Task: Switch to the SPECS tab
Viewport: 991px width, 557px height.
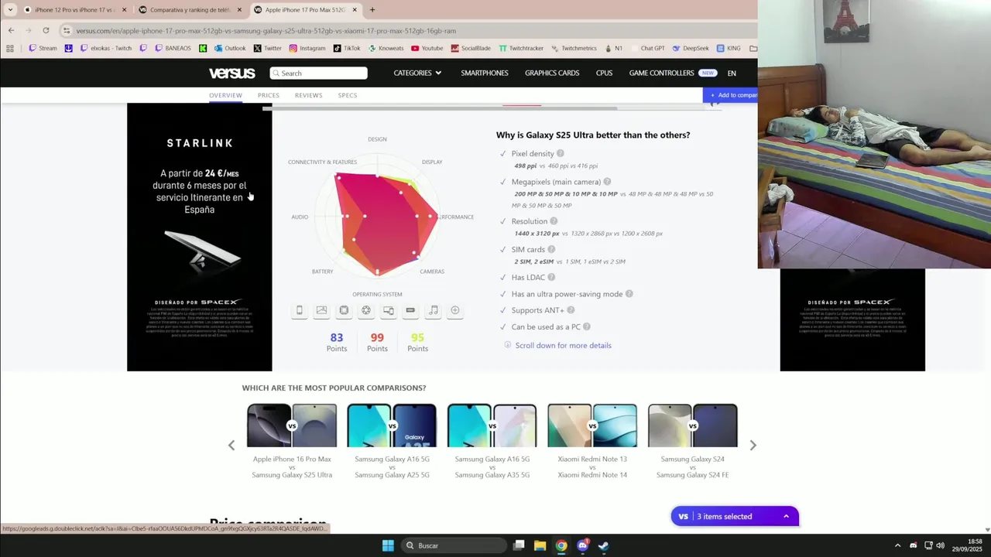Action: [348, 95]
